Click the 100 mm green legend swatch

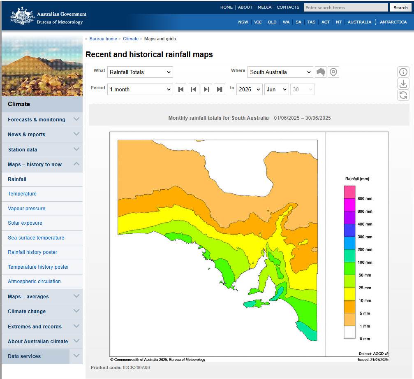pos(349,268)
